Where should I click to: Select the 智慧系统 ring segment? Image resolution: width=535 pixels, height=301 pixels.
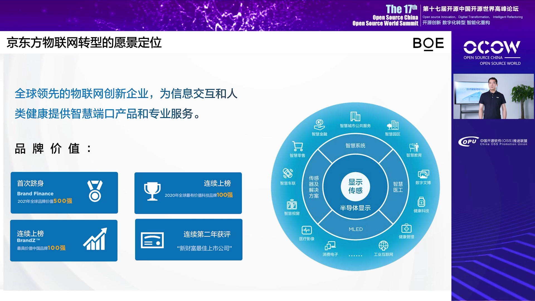pyautogui.click(x=355, y=145)
